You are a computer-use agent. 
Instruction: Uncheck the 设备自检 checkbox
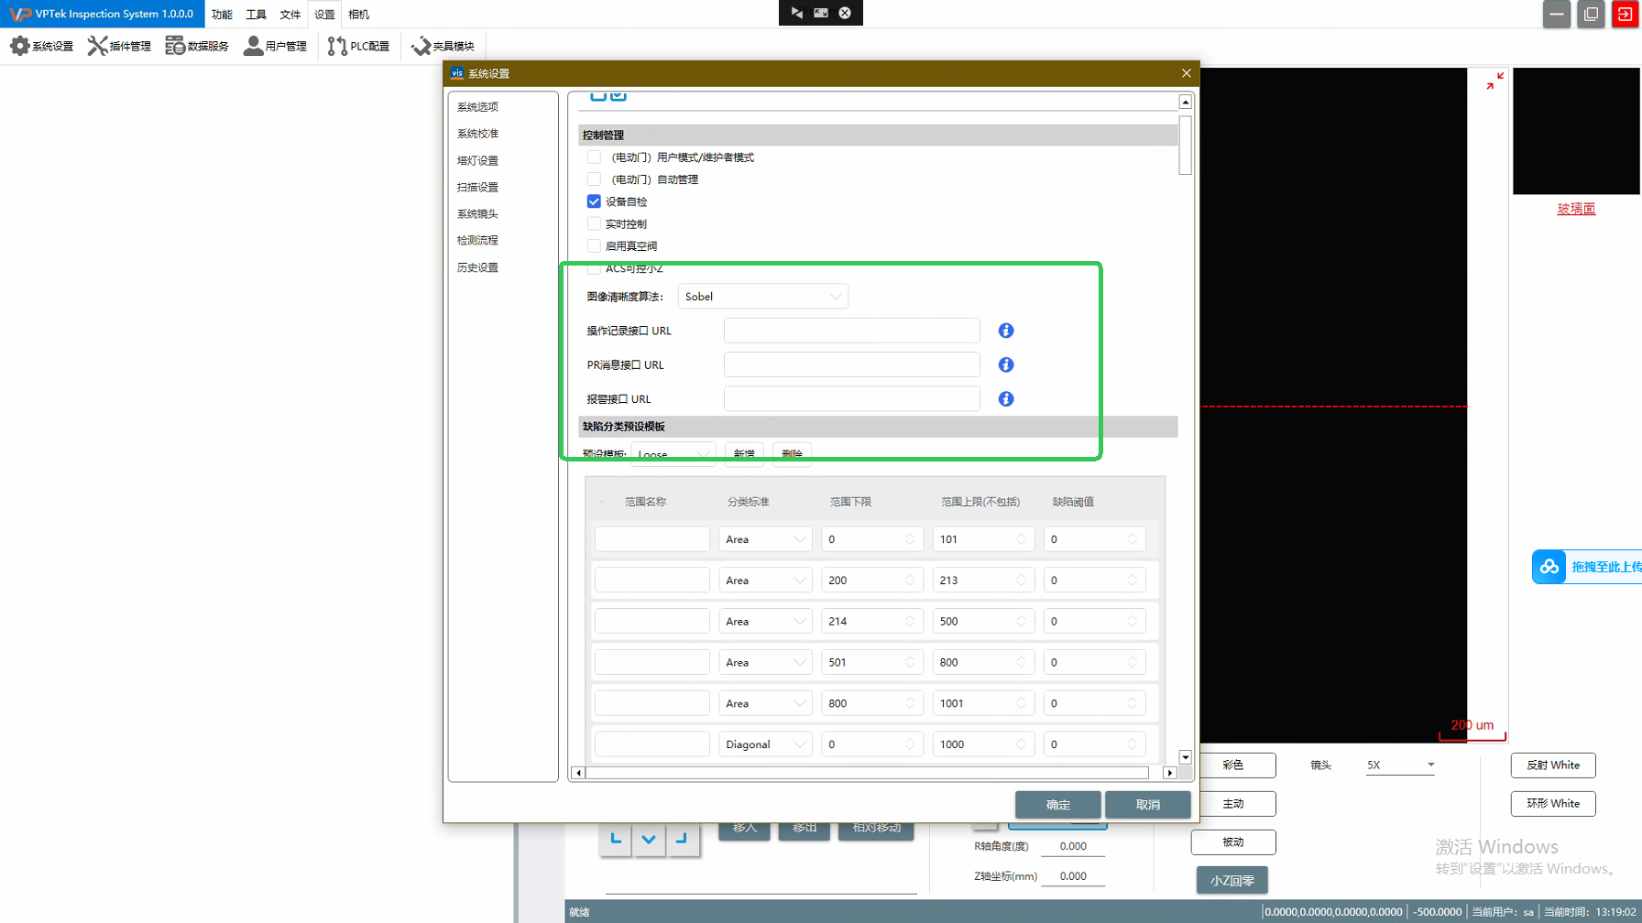pyautogui.click(x=594, y=201)
